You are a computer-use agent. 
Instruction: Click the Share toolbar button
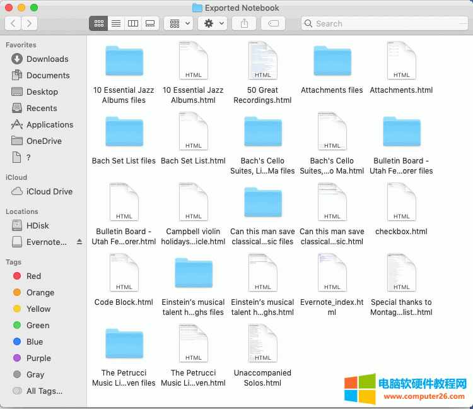pos(244,23)
